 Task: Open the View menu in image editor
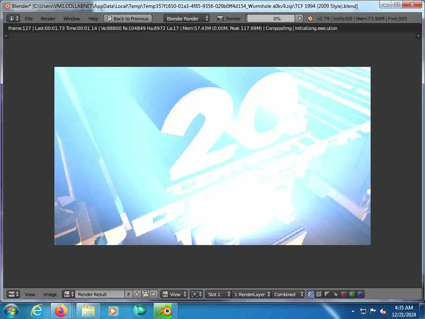(30, 294)
